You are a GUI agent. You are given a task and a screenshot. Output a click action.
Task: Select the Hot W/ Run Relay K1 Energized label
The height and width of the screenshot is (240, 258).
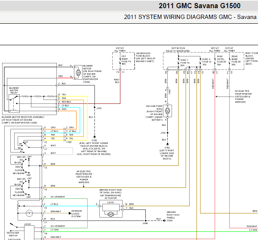[178, 50]
